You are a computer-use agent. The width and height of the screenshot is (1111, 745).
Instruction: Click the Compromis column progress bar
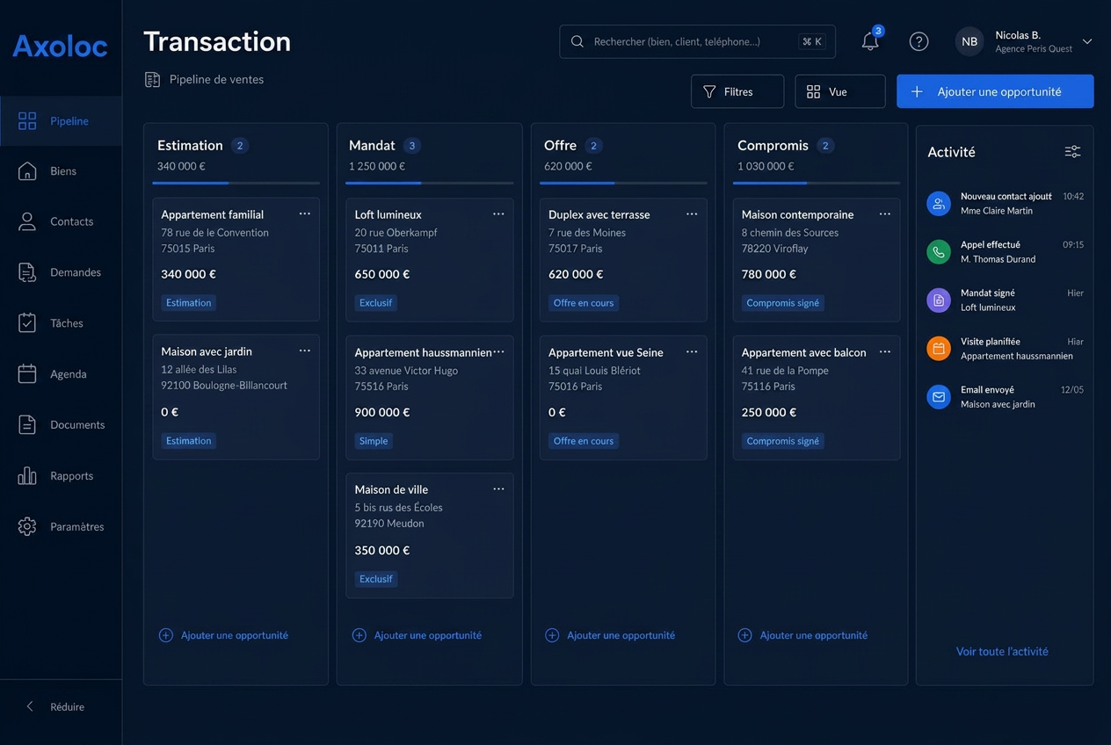click(x=816, y=183)
